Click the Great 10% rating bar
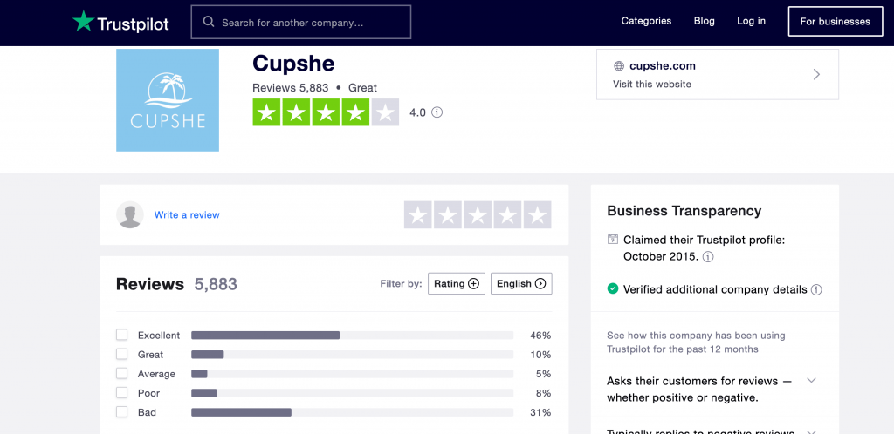This screenshot has height=434, width=894. (353, 355)
